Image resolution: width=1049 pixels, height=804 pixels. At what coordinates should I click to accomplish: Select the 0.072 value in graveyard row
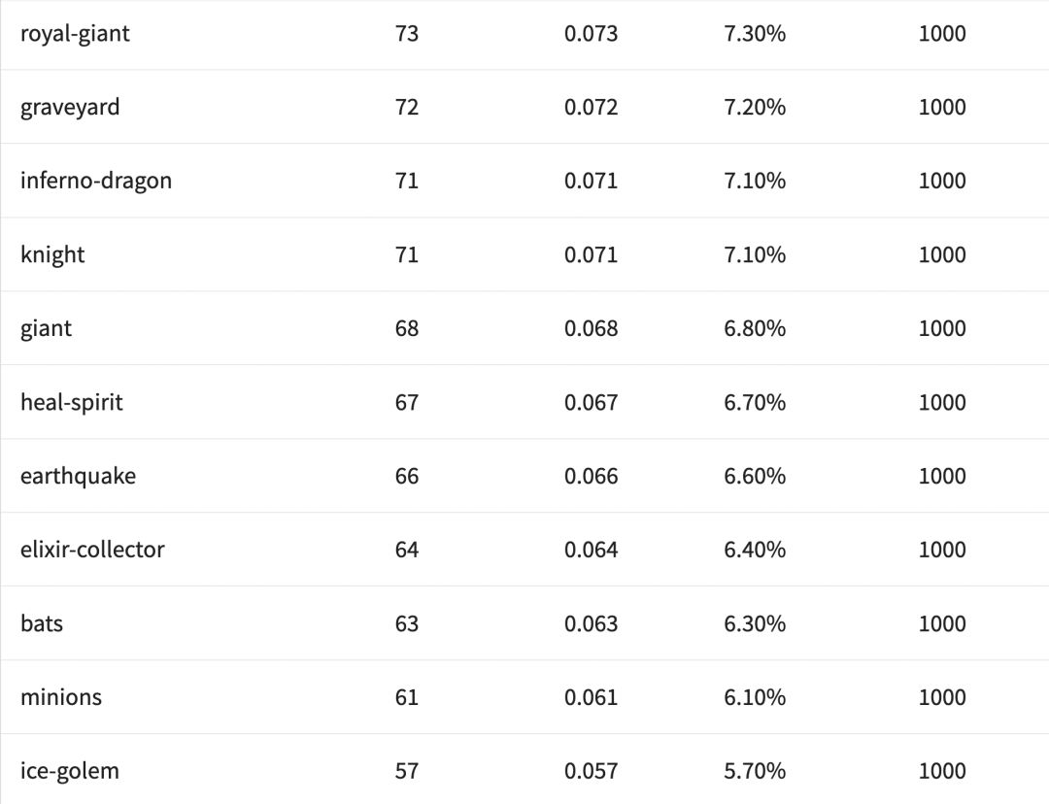[x=591, y=107]
